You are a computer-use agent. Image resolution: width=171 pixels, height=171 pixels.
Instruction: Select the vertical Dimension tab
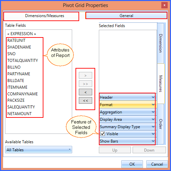tap(161, 43)
